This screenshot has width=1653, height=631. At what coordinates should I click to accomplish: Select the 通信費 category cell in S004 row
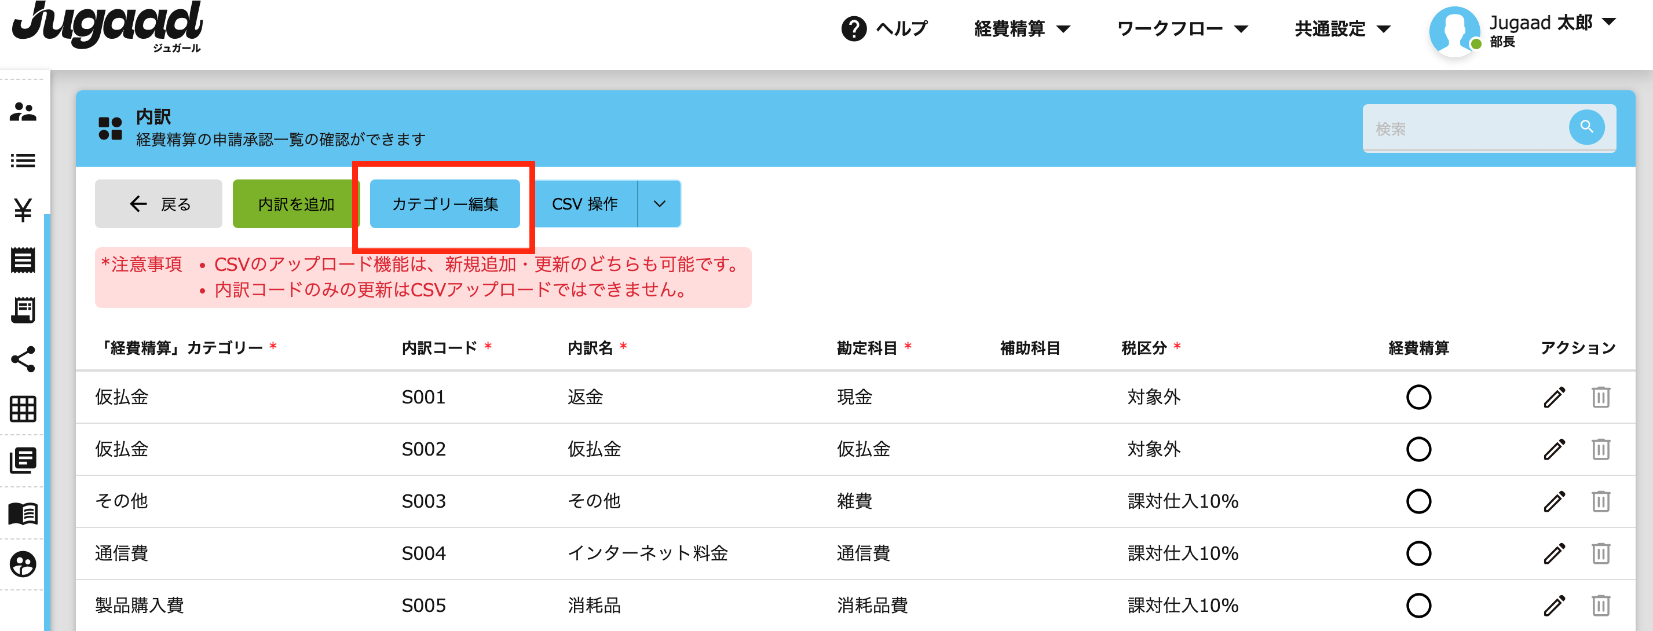tap(121, 553)
